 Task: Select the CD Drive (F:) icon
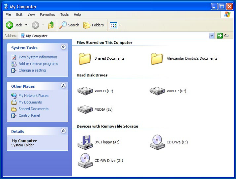click(x=158, y=142)
